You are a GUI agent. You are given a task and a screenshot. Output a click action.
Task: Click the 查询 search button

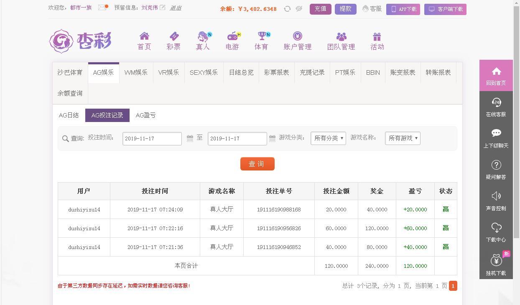click(257, 164)
